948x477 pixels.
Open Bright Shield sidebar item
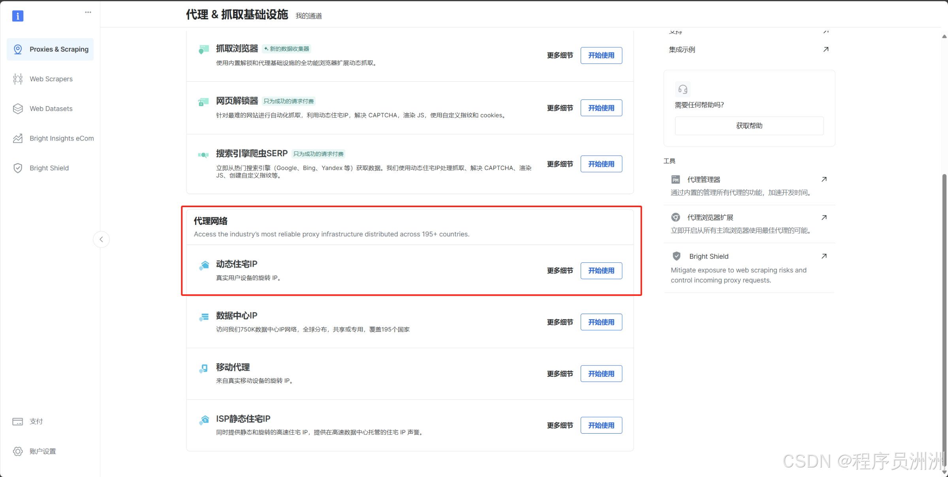[50, 168]
